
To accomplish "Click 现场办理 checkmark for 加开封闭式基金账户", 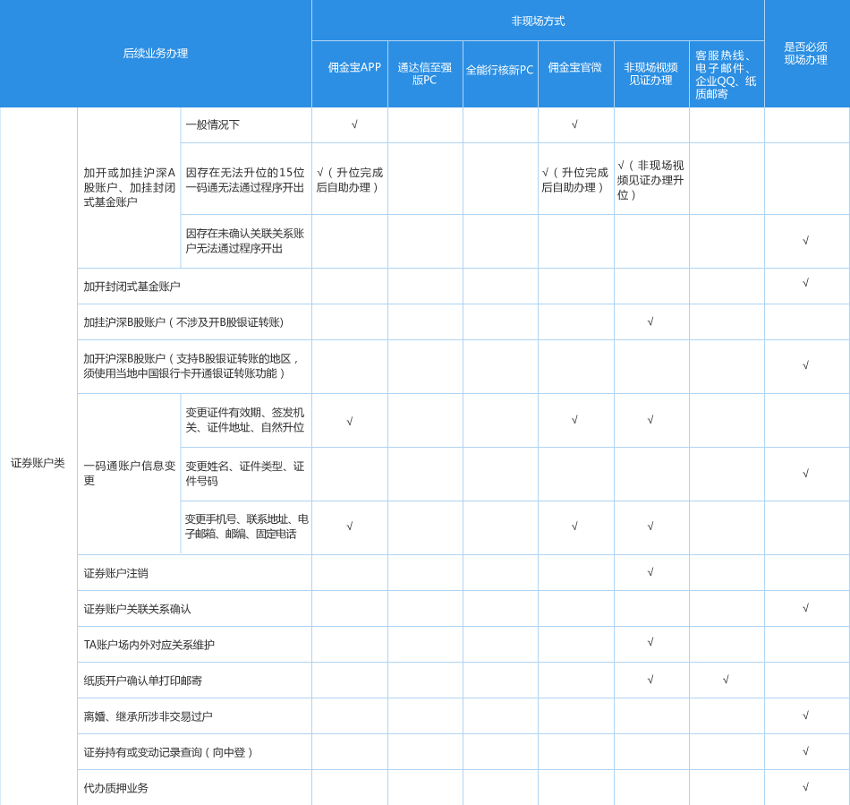I will [805, 283].
